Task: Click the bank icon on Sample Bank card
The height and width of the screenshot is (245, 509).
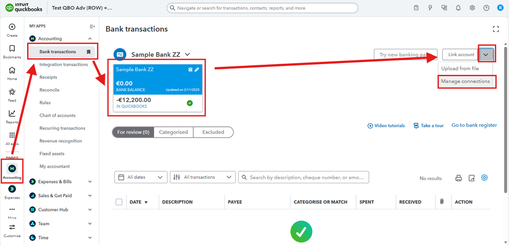Action: click(191, 70)
